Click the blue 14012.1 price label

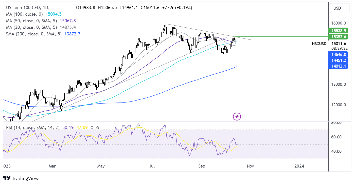pyautogui.click(x=338, y=66)
